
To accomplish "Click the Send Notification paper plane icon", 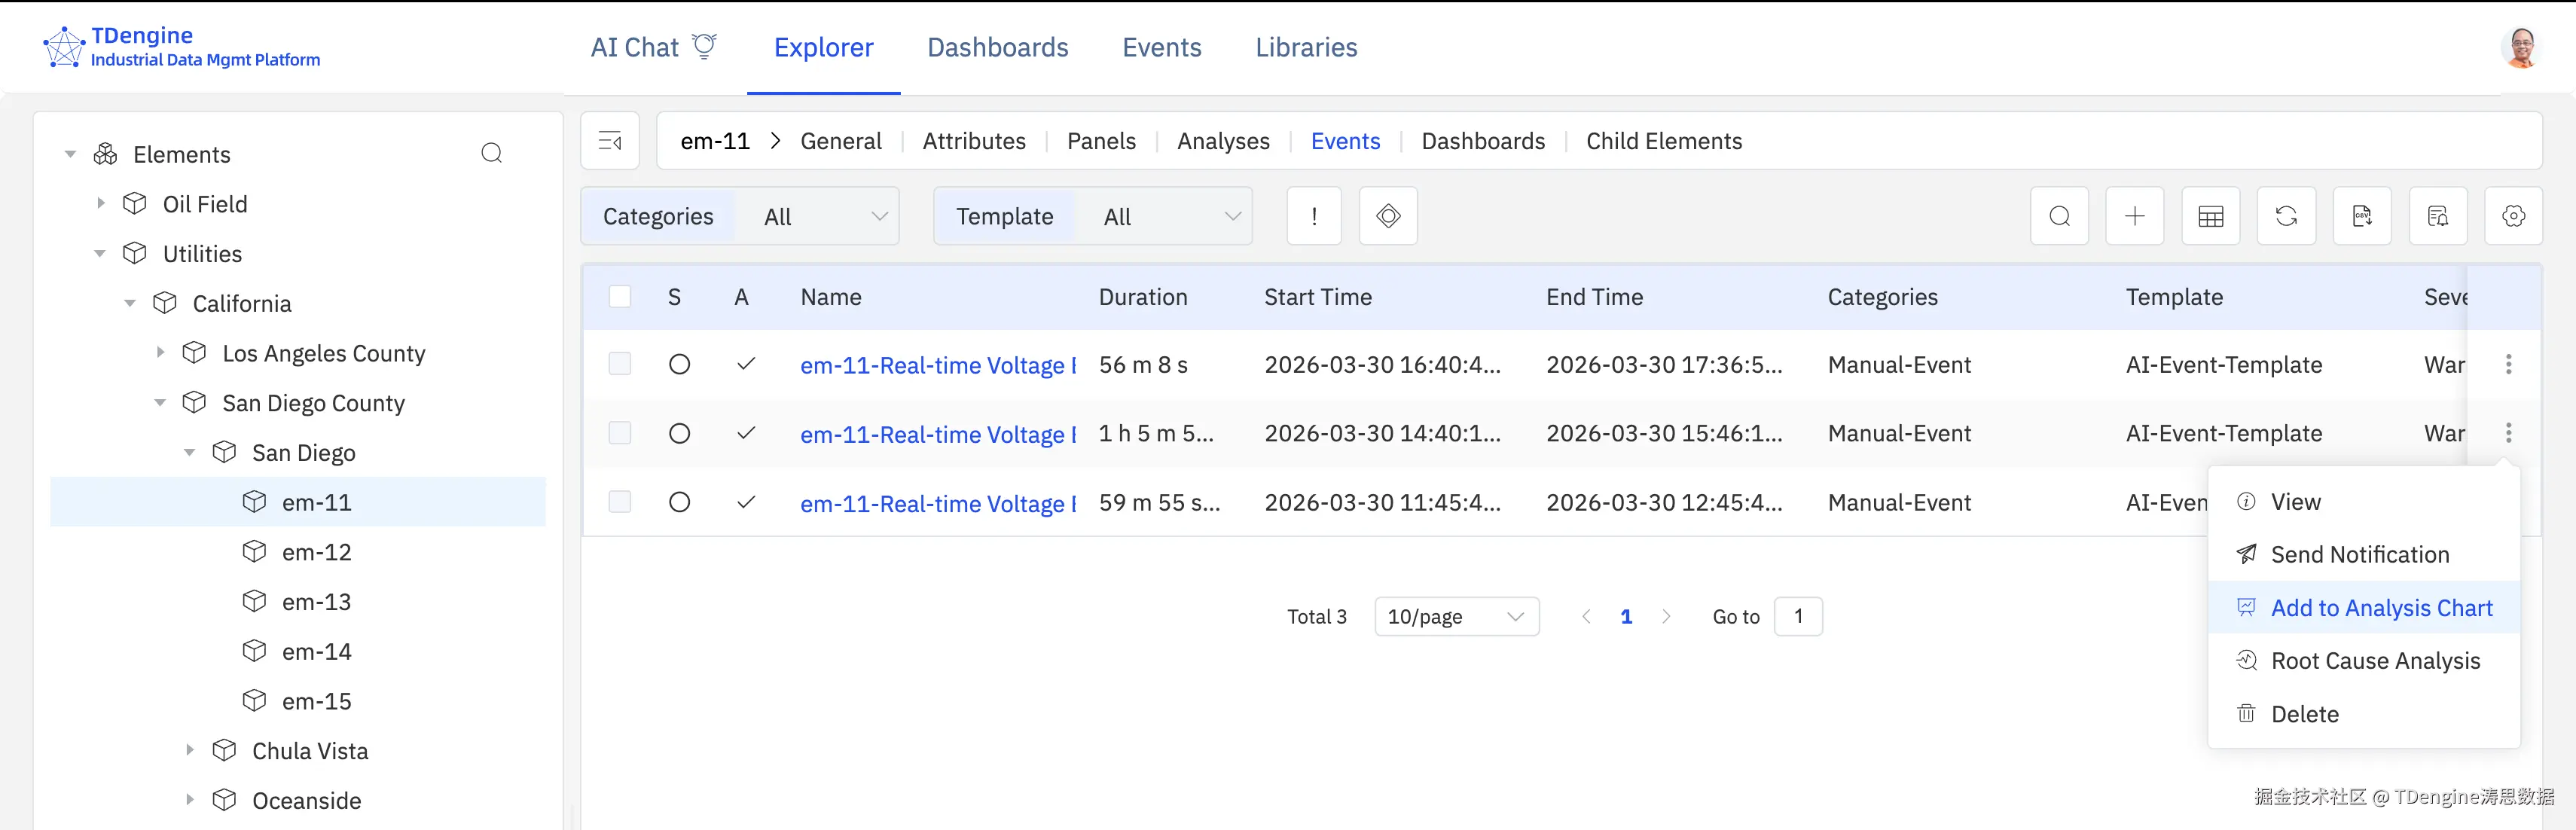I will point(2246,554).
